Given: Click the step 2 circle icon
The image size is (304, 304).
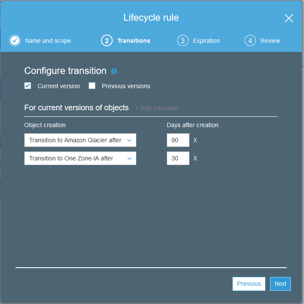Looking at the screenshot, I should pyautogui.click(x=107, y=41).
